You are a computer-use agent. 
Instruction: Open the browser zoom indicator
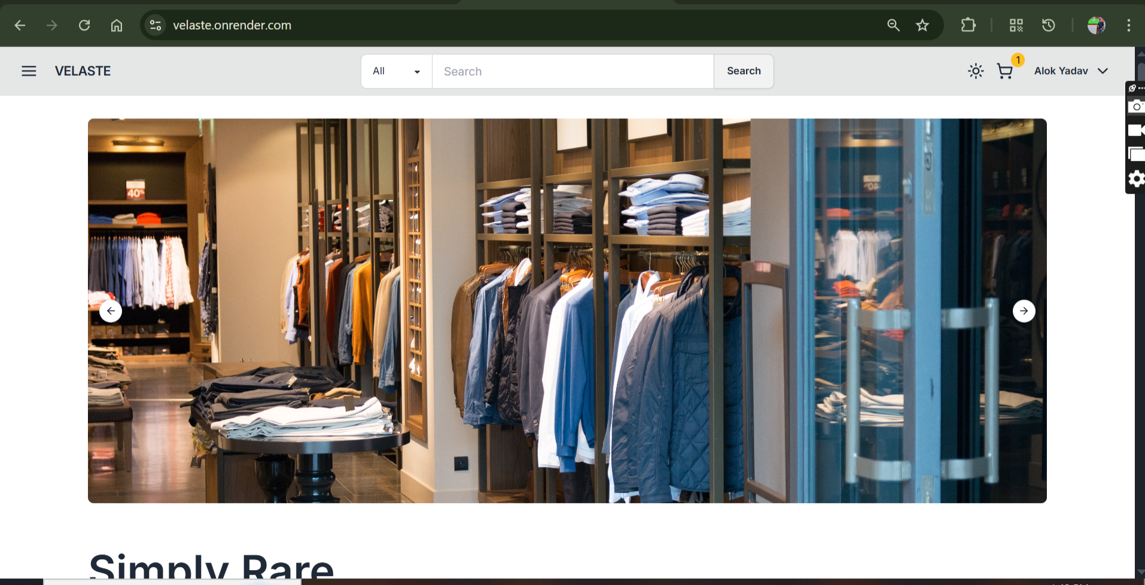[x=893, y=25]
